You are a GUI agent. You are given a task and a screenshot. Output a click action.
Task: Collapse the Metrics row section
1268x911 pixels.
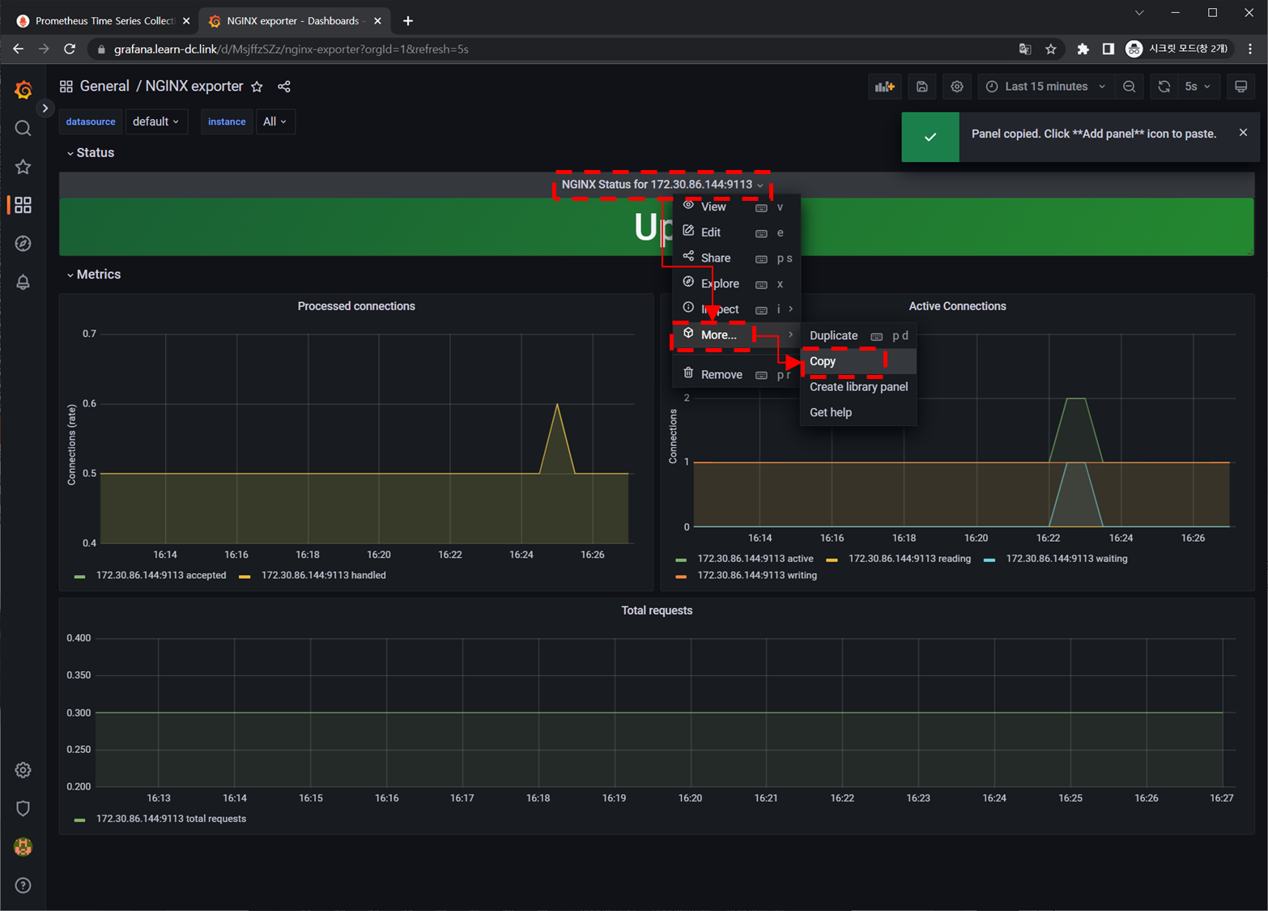[x=97, y=275]
